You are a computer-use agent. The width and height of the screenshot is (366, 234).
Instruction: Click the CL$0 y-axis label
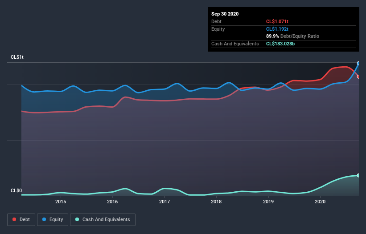pos(16,190)
